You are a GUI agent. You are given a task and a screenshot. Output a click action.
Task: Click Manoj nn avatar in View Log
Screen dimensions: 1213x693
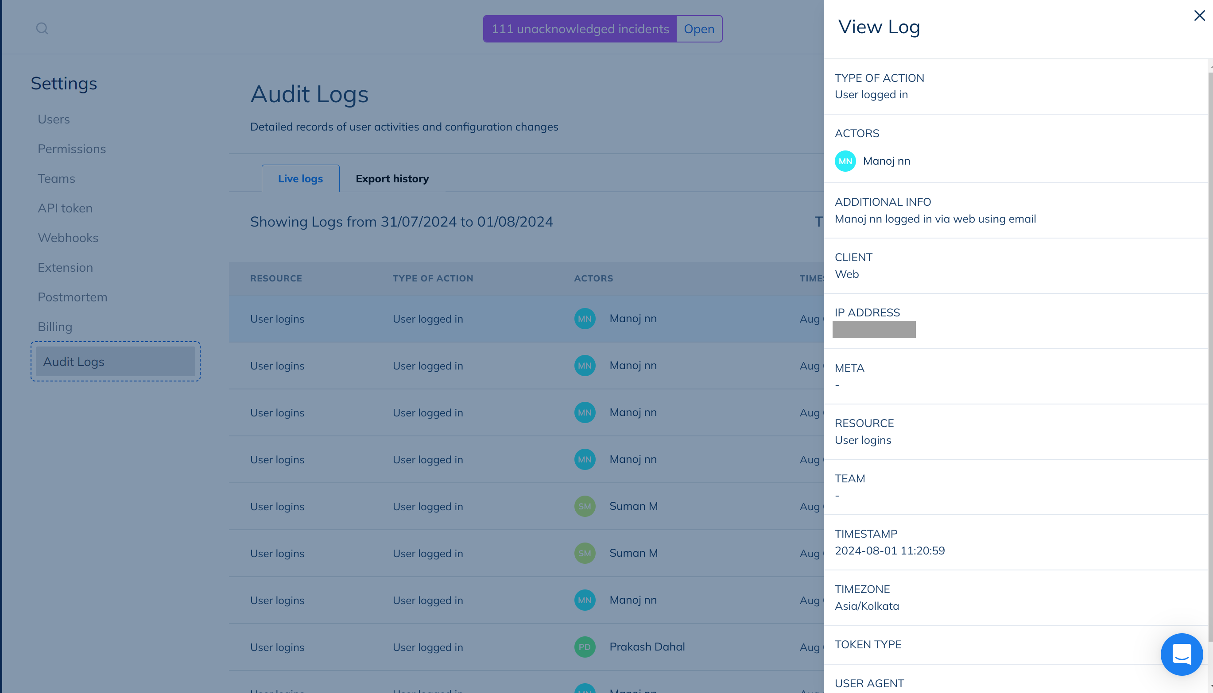click(x=845, y=162)
